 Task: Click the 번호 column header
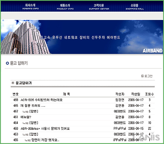tap(16, 94)
